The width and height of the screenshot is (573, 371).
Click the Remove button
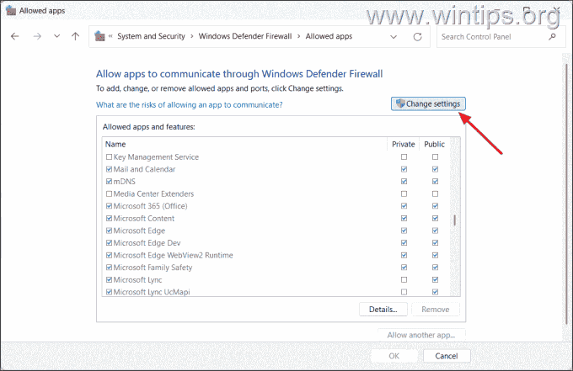436,310
